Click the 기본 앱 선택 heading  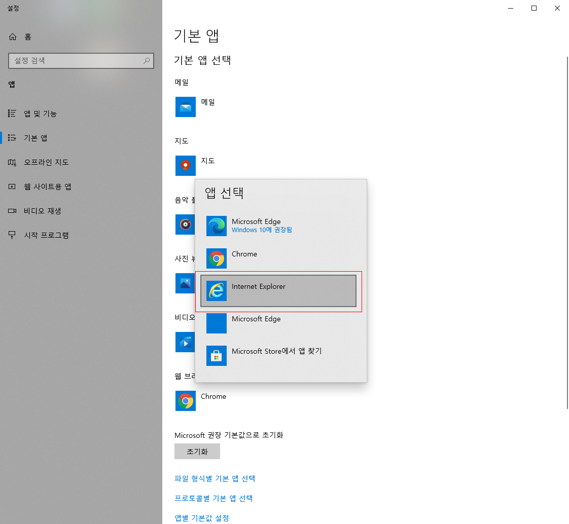[x=202, y=60]
